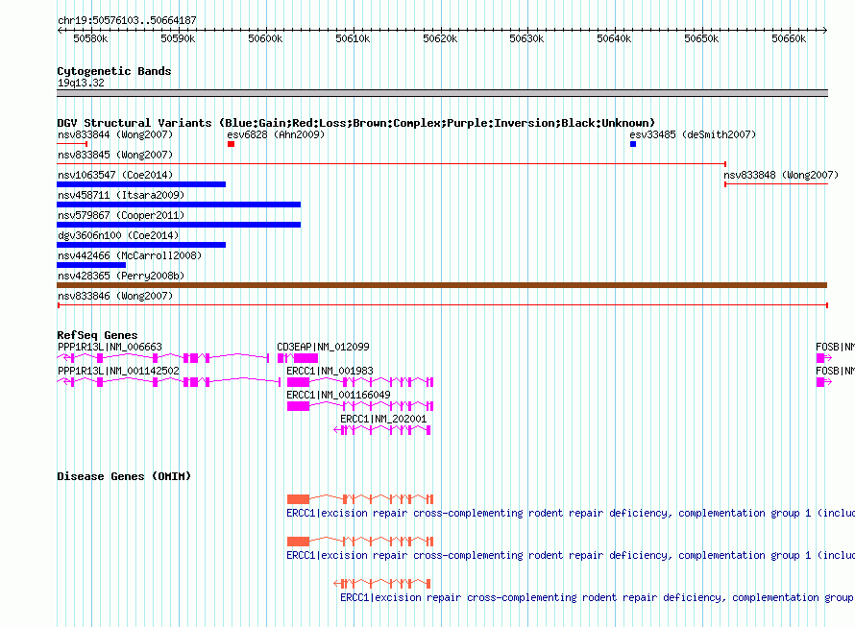Click the chr19:50576103..50664187 coordinates text
The height and width of the screenshot is (627, 855).
(x=127, y=20)
